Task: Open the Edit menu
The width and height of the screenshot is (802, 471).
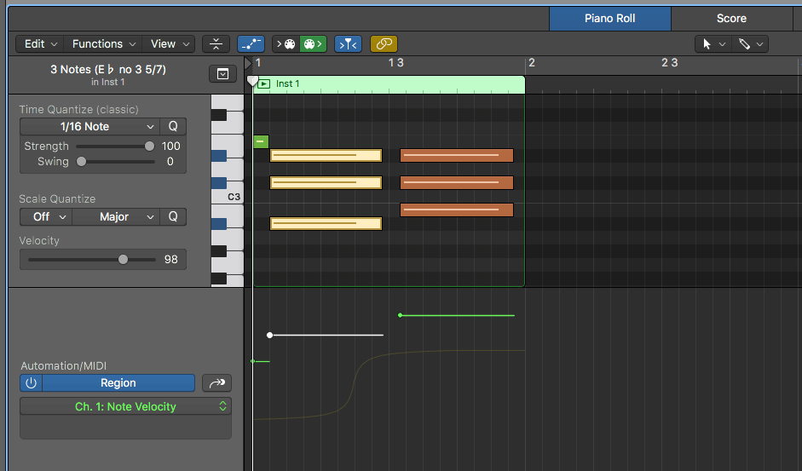Action: 40,44
